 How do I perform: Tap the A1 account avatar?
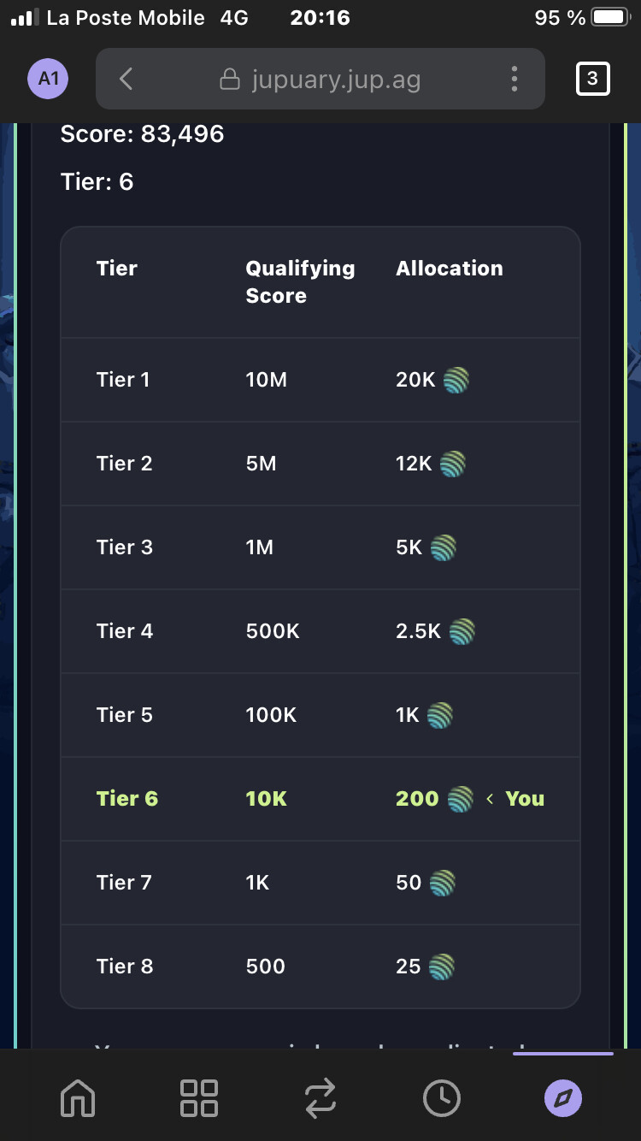pyautogui.click(x=49, y=79)
